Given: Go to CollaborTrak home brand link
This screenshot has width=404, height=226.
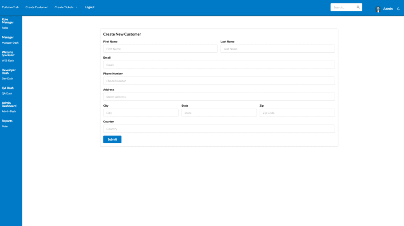Looking at the screenshot, I should 10,7.
